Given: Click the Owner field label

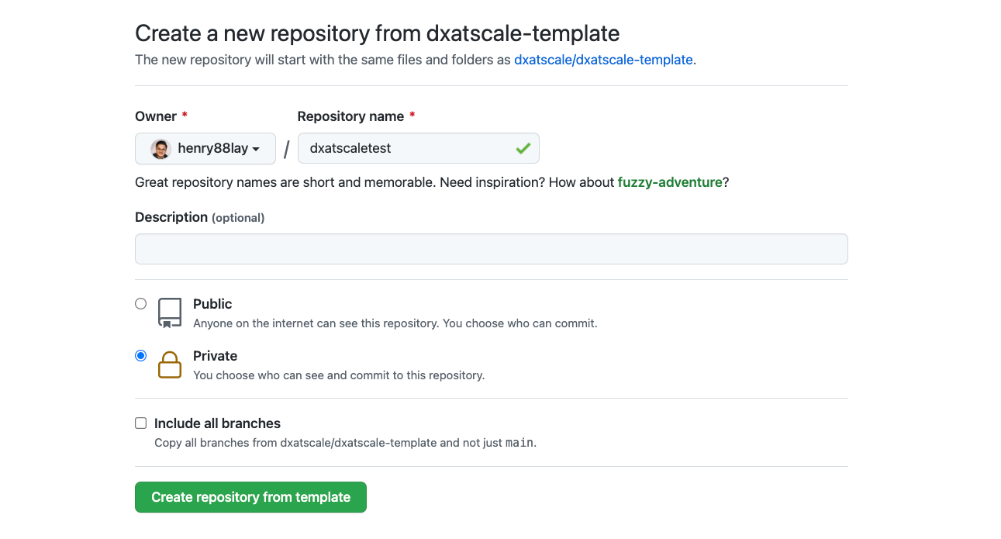Looking at the screenshot, I should (x=156, y=116).
